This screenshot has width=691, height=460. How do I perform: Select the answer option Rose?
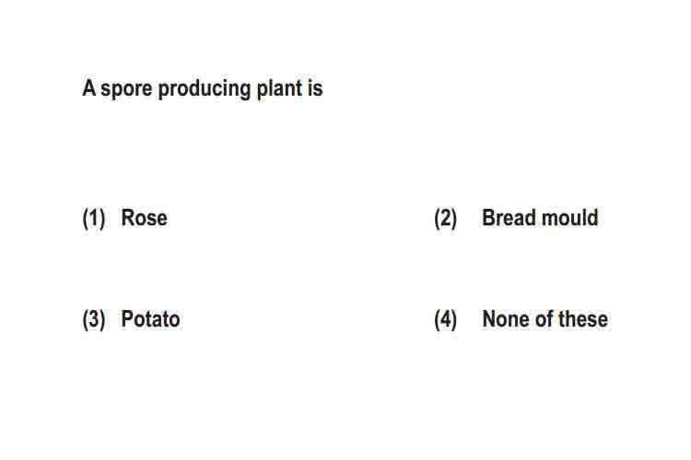144,218
